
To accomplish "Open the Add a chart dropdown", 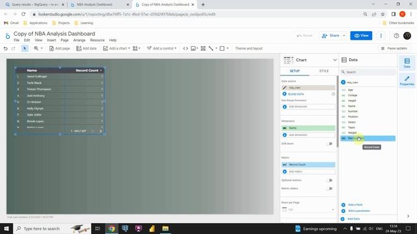I will (x=117, y=48).
